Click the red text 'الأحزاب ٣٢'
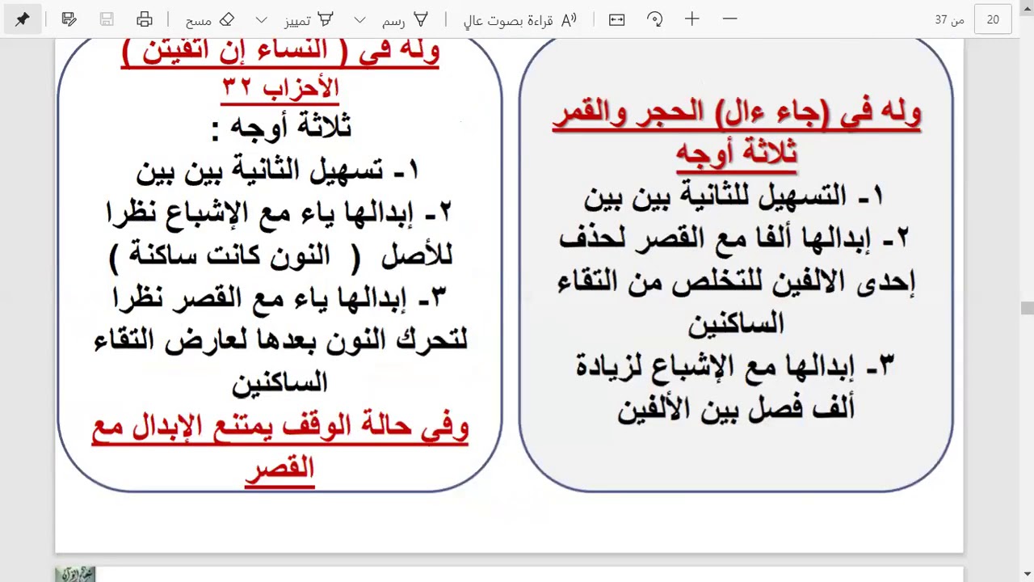This screenshot has height=582, width=1034. (280, 87)
